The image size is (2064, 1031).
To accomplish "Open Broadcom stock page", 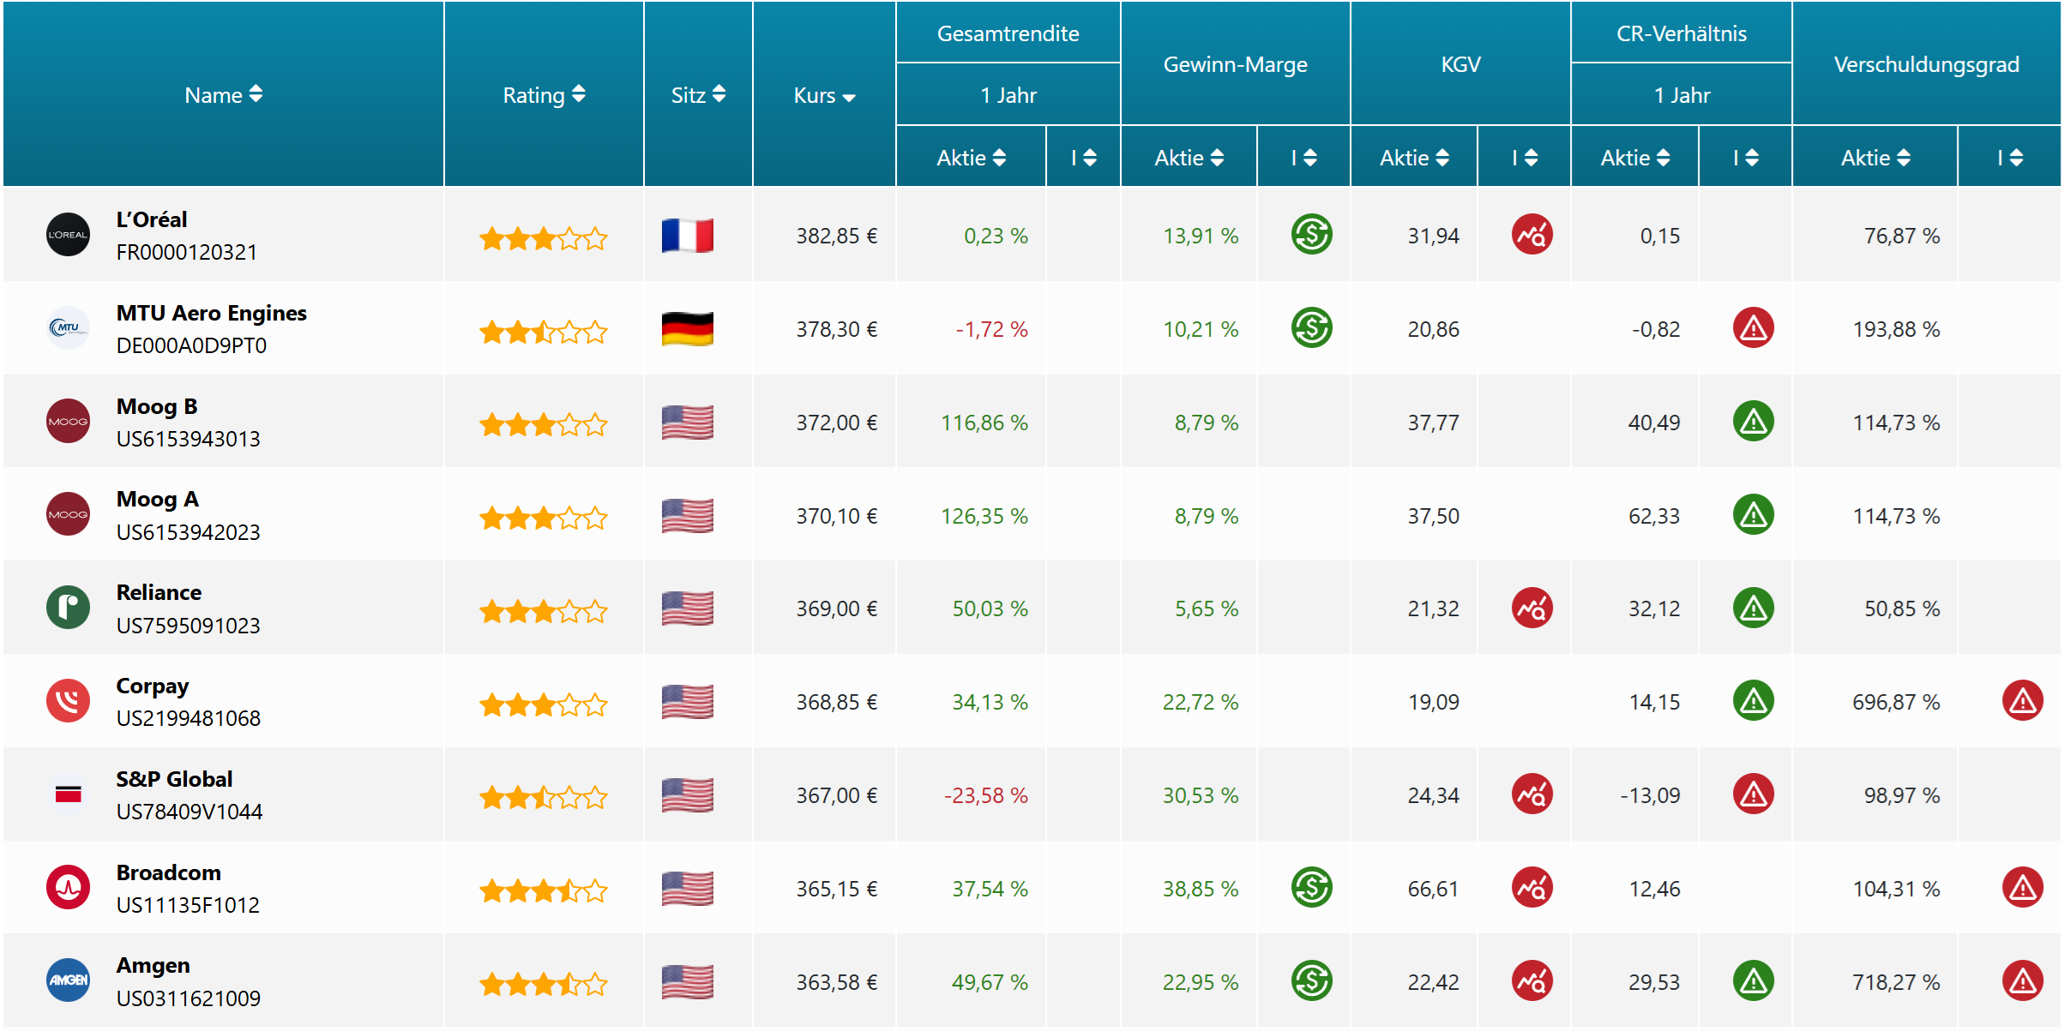I will 168,872.
